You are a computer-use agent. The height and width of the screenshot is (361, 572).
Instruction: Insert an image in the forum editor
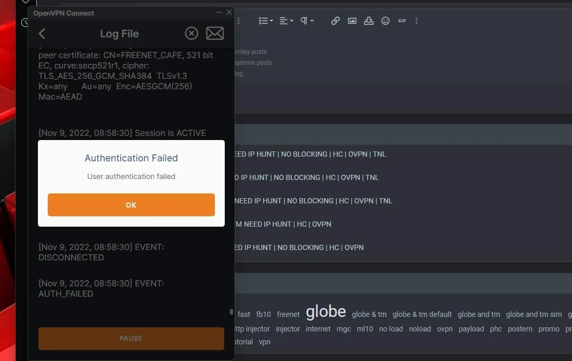(x=352, y=21)
